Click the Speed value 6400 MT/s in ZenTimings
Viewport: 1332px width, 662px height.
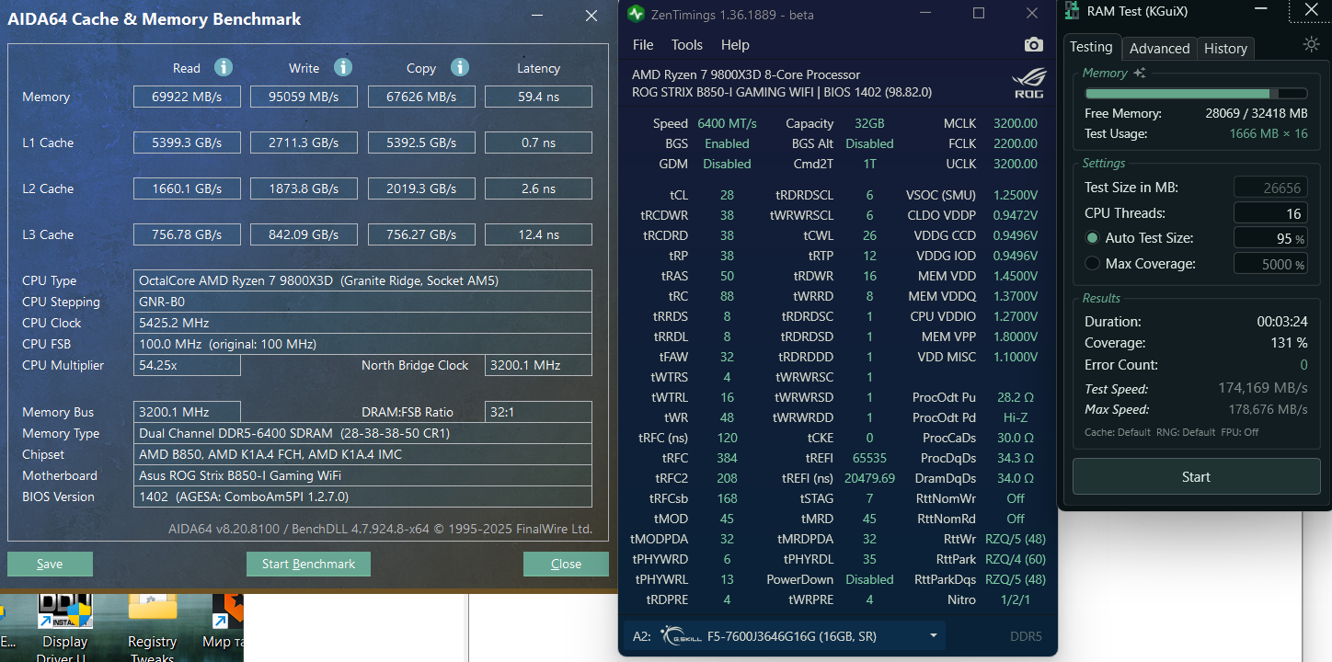coord(728,123)
